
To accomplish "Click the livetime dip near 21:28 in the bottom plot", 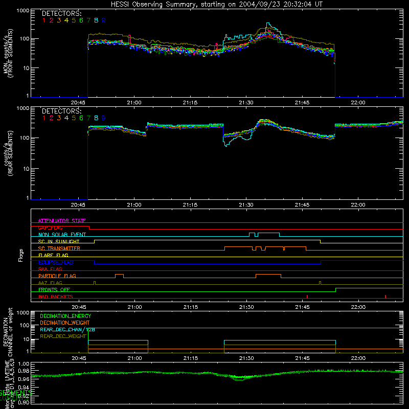I will click(x=239, y=378).
